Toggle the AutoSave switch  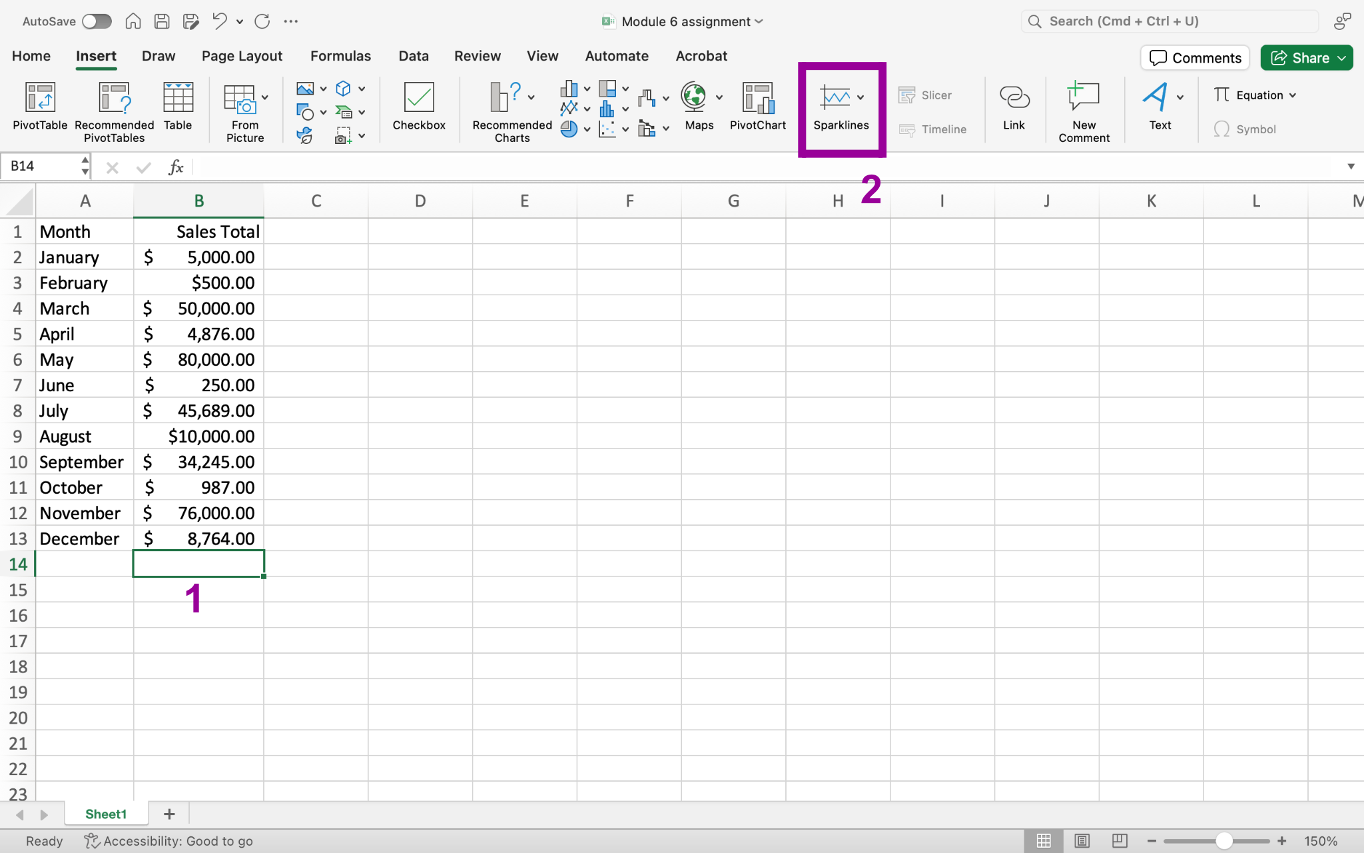(97, 21)
